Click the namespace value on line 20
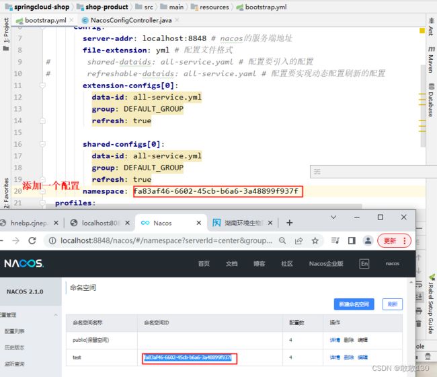This screenshot has height=377, width=437. coord(216,191)
